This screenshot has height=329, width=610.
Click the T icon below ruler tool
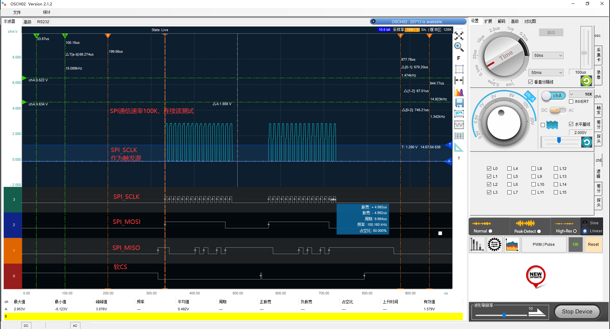pos(459,158)
